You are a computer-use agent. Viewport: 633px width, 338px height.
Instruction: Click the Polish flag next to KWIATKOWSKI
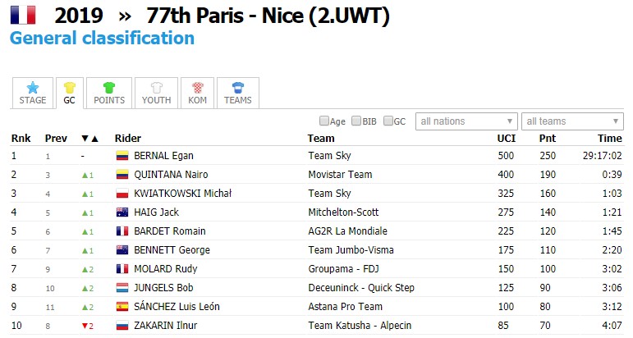click(122, 194)
